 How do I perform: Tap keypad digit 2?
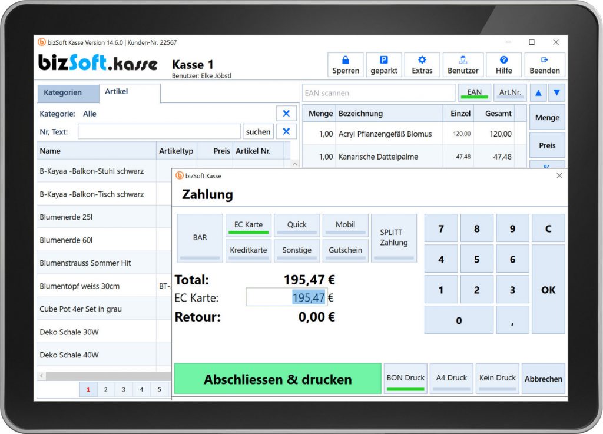click(x=477, y=290)
